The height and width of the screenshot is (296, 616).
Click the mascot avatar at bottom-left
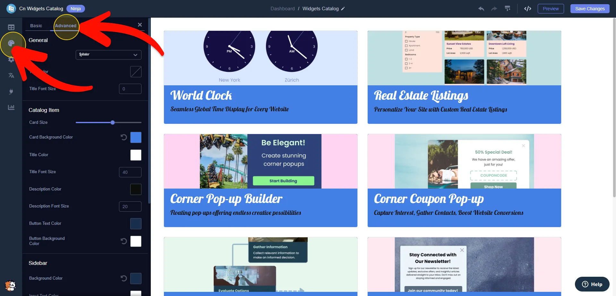pyautogui.click(x=11, y=285)
